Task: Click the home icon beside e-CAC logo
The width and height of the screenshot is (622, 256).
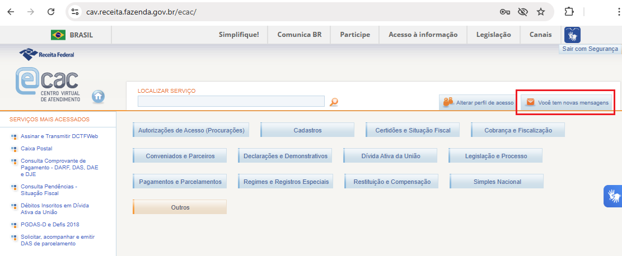Action: (98, 96)
